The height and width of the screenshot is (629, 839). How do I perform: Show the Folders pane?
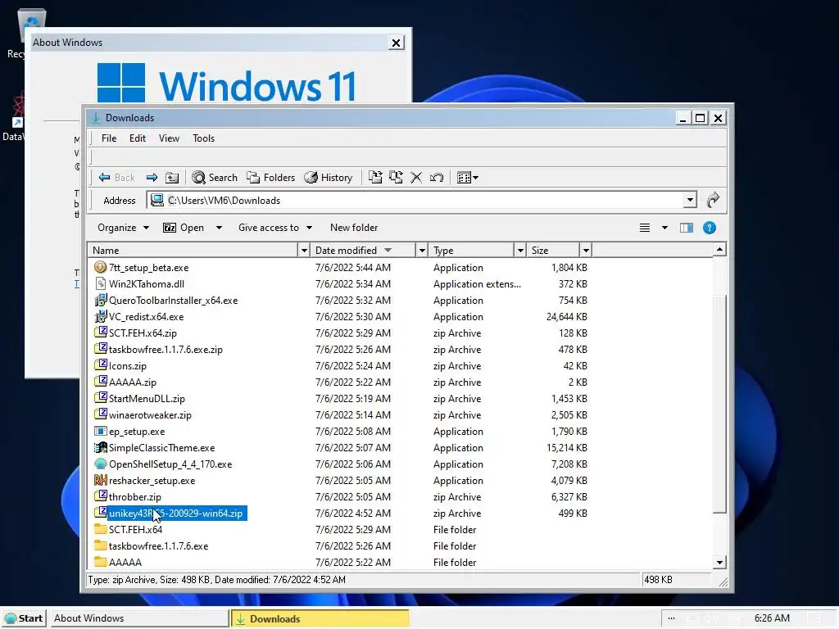[x=270, y=178]
